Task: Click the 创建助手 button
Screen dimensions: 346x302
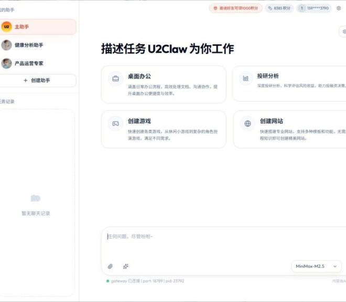Action: (x=38, y=81)
